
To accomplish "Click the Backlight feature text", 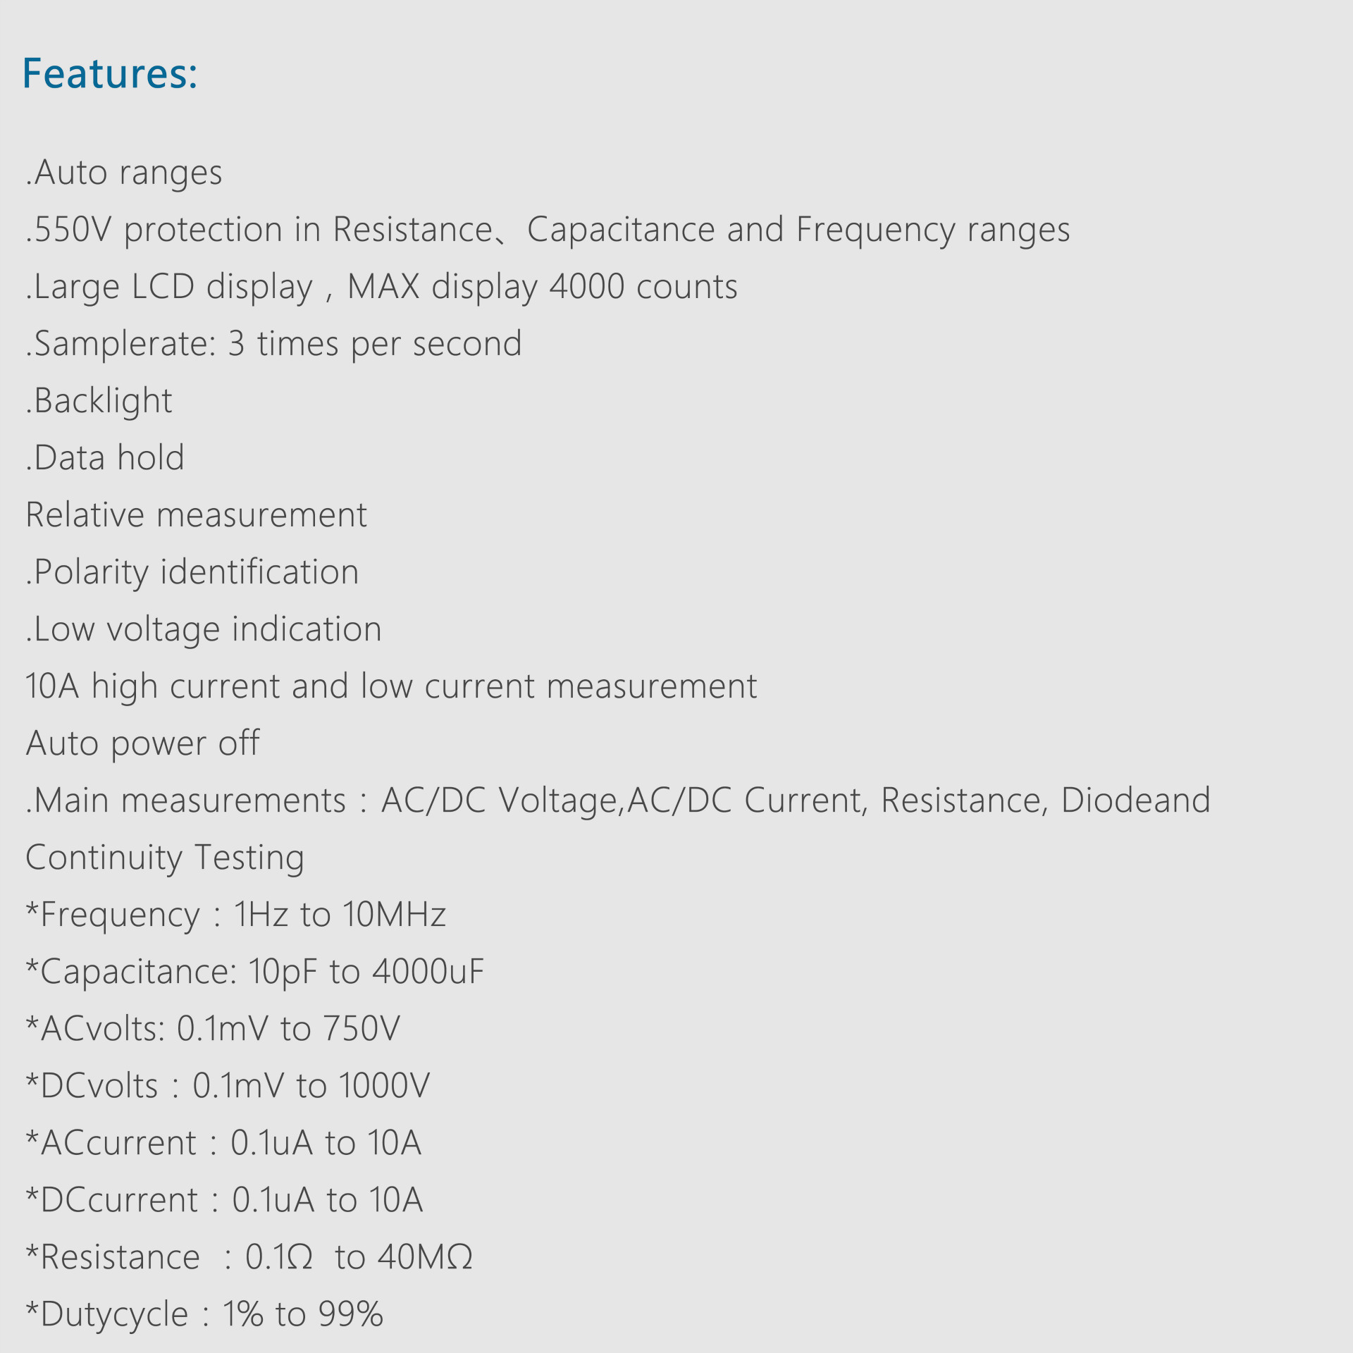I will [99, 401].
